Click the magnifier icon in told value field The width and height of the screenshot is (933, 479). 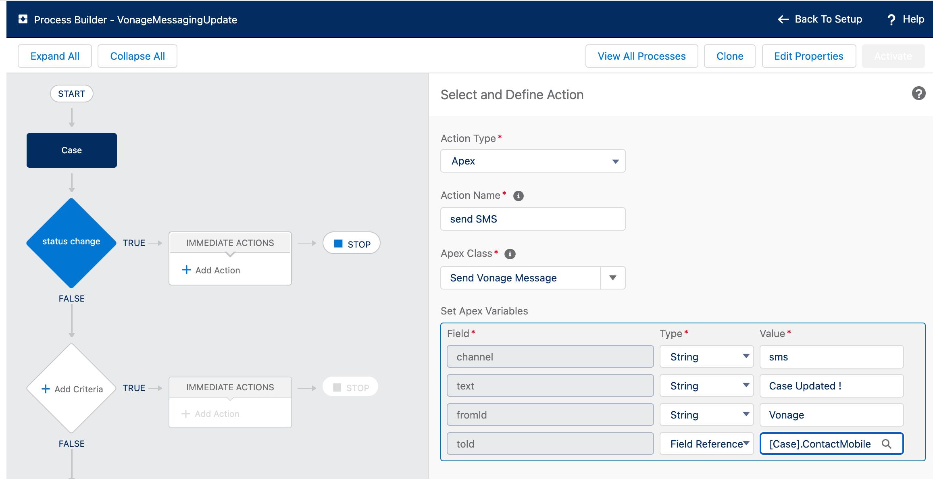click(x=886, y=444)
